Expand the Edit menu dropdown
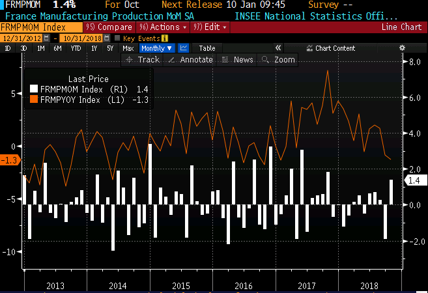Image resolution: width=428 pixels, height=293 pixels. [210, 27]
